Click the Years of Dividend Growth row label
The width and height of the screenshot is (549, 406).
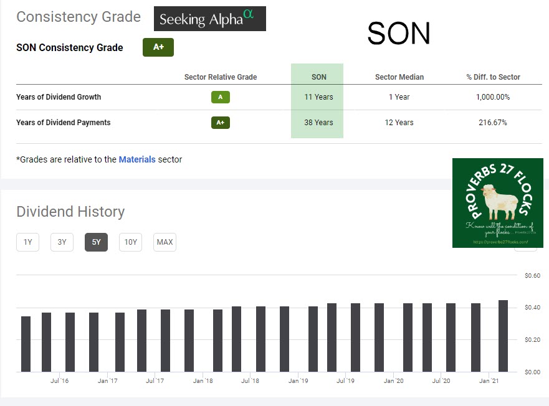(59, 97)
